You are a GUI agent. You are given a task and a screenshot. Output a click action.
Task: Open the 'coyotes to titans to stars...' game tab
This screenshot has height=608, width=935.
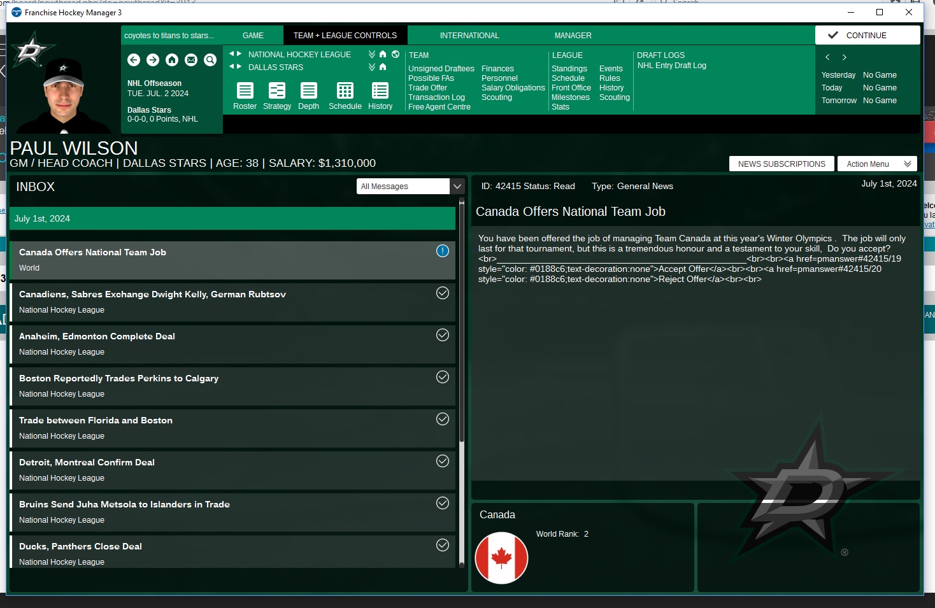coord(169,36)
